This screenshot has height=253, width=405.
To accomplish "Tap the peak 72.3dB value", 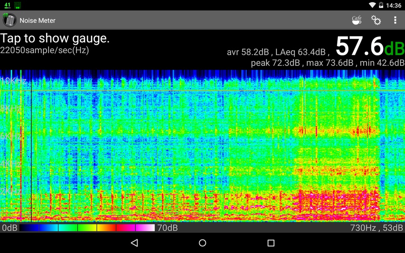I will [275, 63].
